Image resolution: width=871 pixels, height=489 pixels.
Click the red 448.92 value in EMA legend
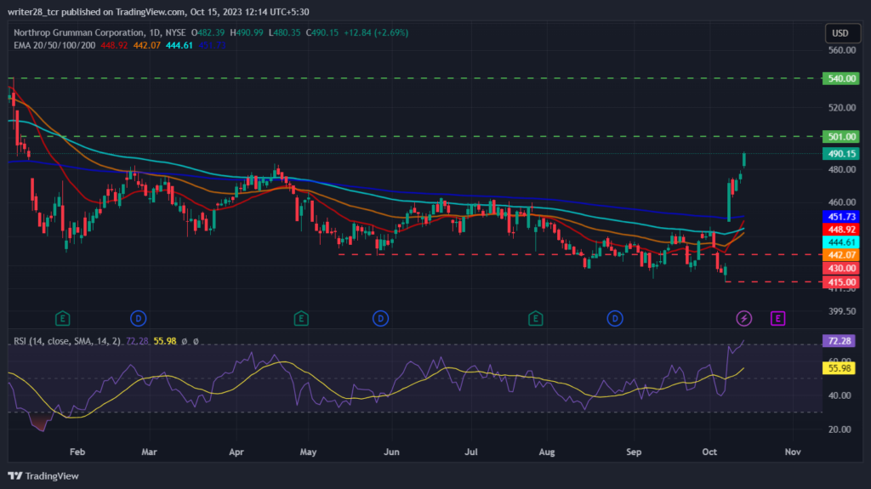click(114, 46)
